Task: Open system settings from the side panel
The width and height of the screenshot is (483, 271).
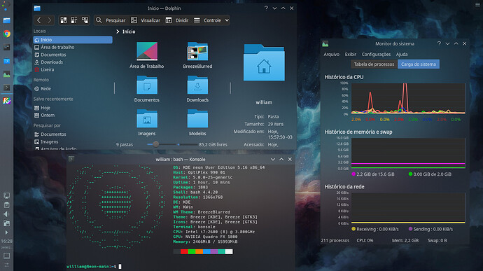Action: click(x=6, y=47)
